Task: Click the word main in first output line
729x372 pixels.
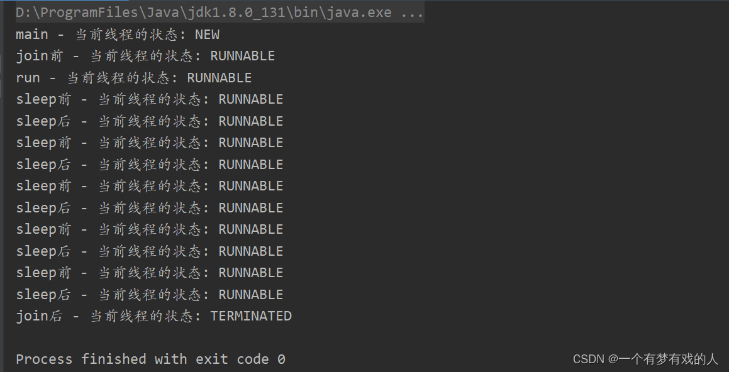Action: click(x=31, y=35)
